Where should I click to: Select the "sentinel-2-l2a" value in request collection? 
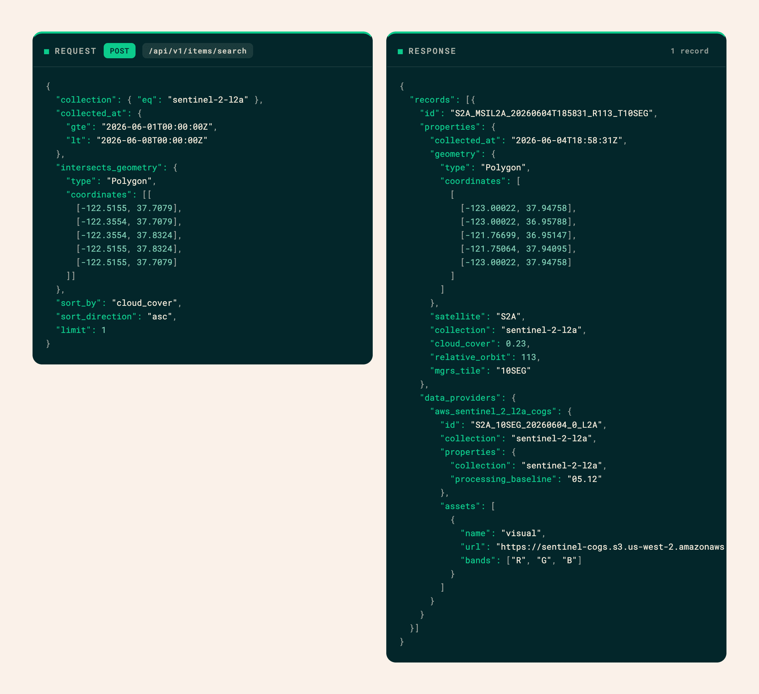[208, 100]
